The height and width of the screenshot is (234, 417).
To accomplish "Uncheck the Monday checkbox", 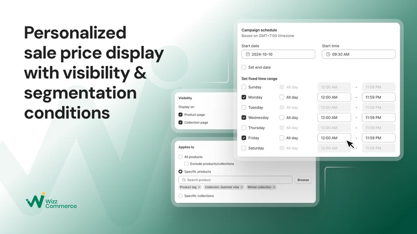I will tap(243, 97).
